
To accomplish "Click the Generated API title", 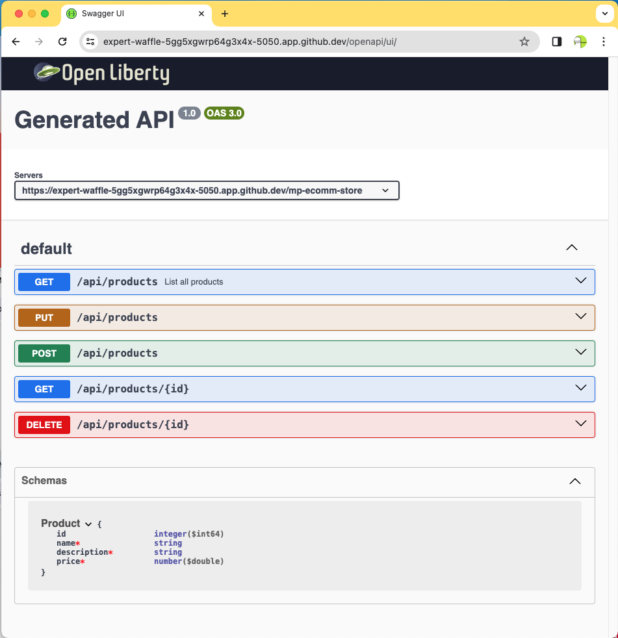I will click(x=94, y=120).
